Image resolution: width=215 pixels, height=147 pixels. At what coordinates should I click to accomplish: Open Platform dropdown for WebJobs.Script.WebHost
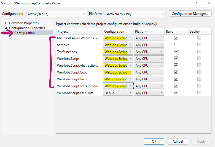149,93
